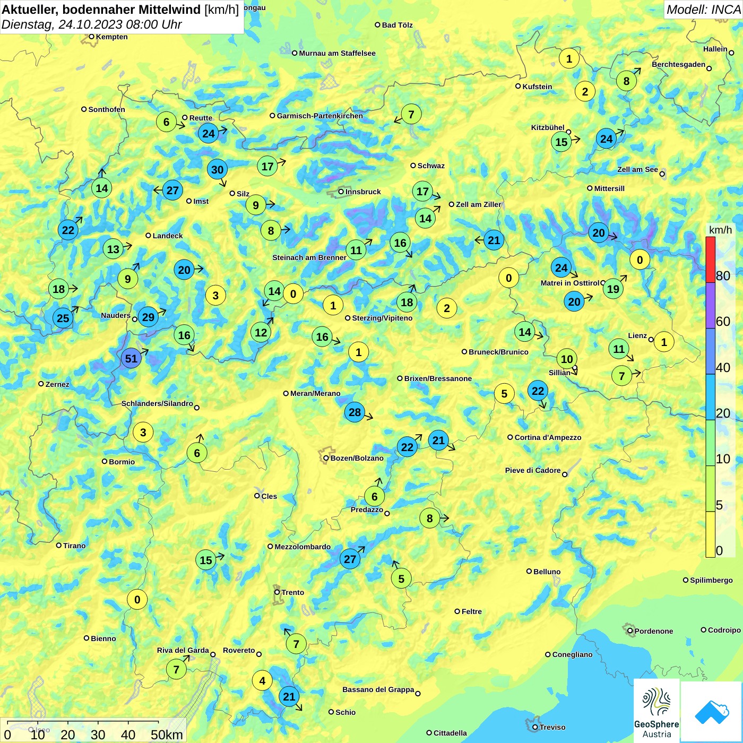Select the 21 wind marker northwest of Schio

click(289, 697)
